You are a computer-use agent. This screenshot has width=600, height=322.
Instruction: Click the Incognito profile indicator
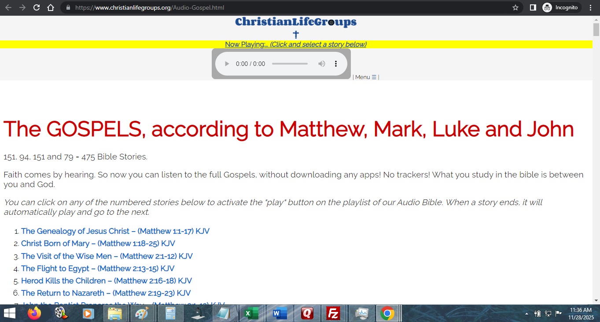pos(560,7)
